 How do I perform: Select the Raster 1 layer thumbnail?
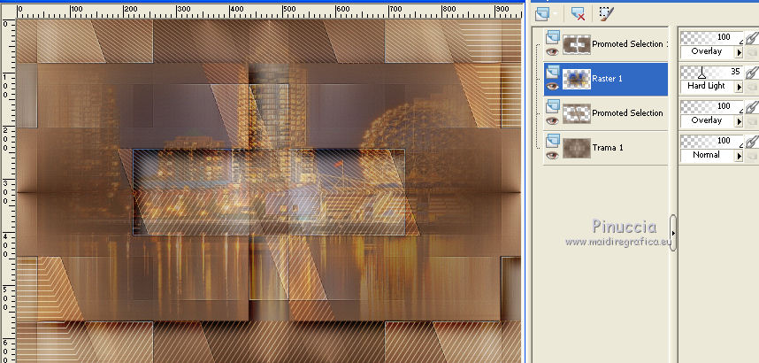[577, 79]
